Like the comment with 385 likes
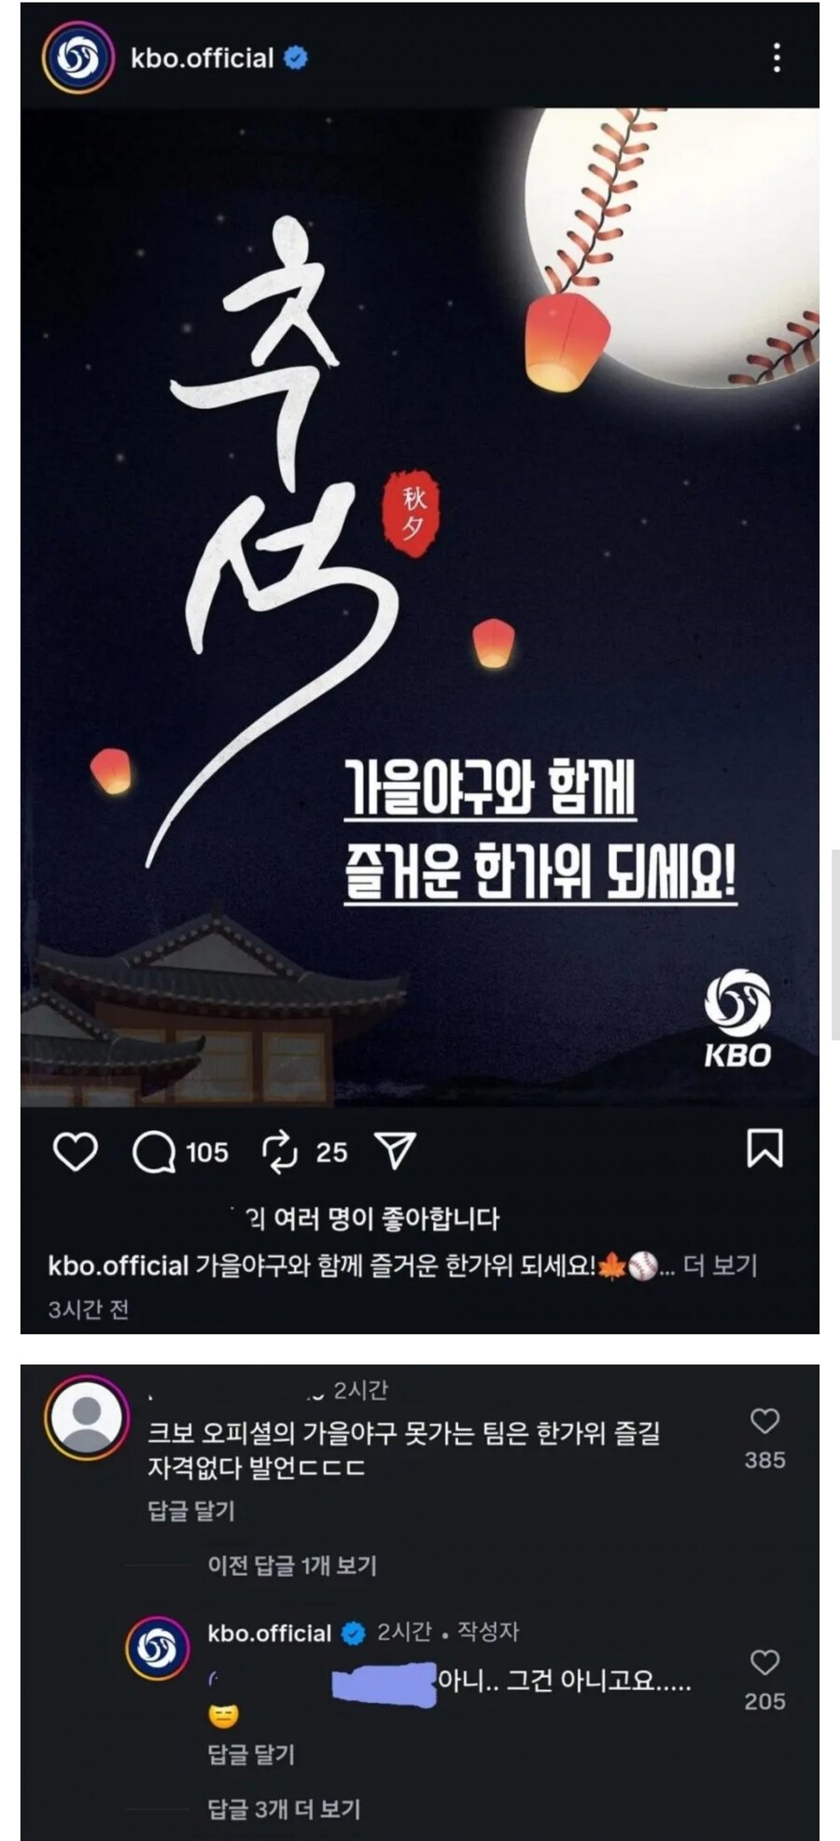Viewport: 840px width, 1841px height. pos(764,1421)
